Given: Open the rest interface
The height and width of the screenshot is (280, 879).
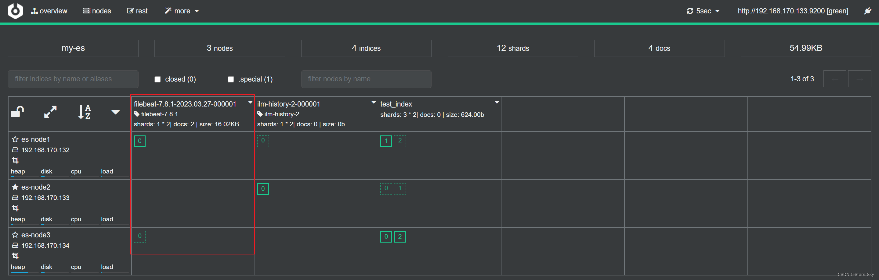Looking at the screenshot, I should click(138, 11).
